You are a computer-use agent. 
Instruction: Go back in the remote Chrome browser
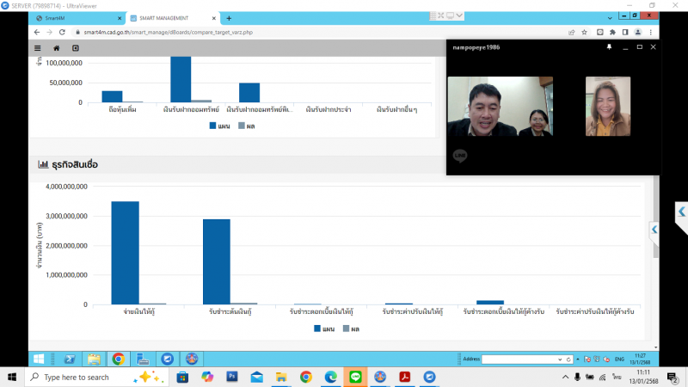(37, 32)
